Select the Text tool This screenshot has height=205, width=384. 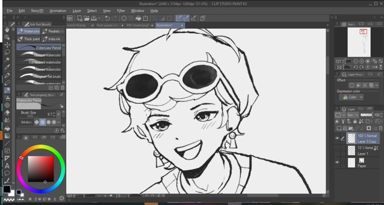click(7, 166)
